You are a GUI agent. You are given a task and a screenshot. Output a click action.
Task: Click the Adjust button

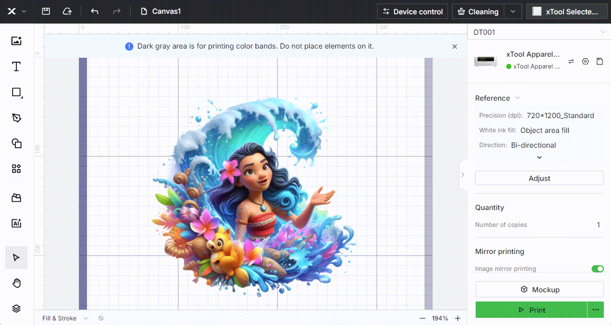pyautogui.click(x=539, y=178)
